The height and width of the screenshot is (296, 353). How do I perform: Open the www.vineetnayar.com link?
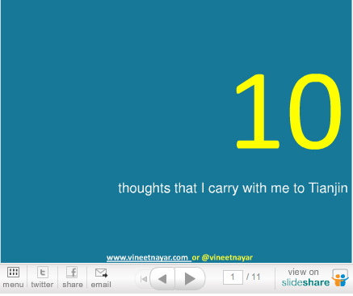[149, 258]
